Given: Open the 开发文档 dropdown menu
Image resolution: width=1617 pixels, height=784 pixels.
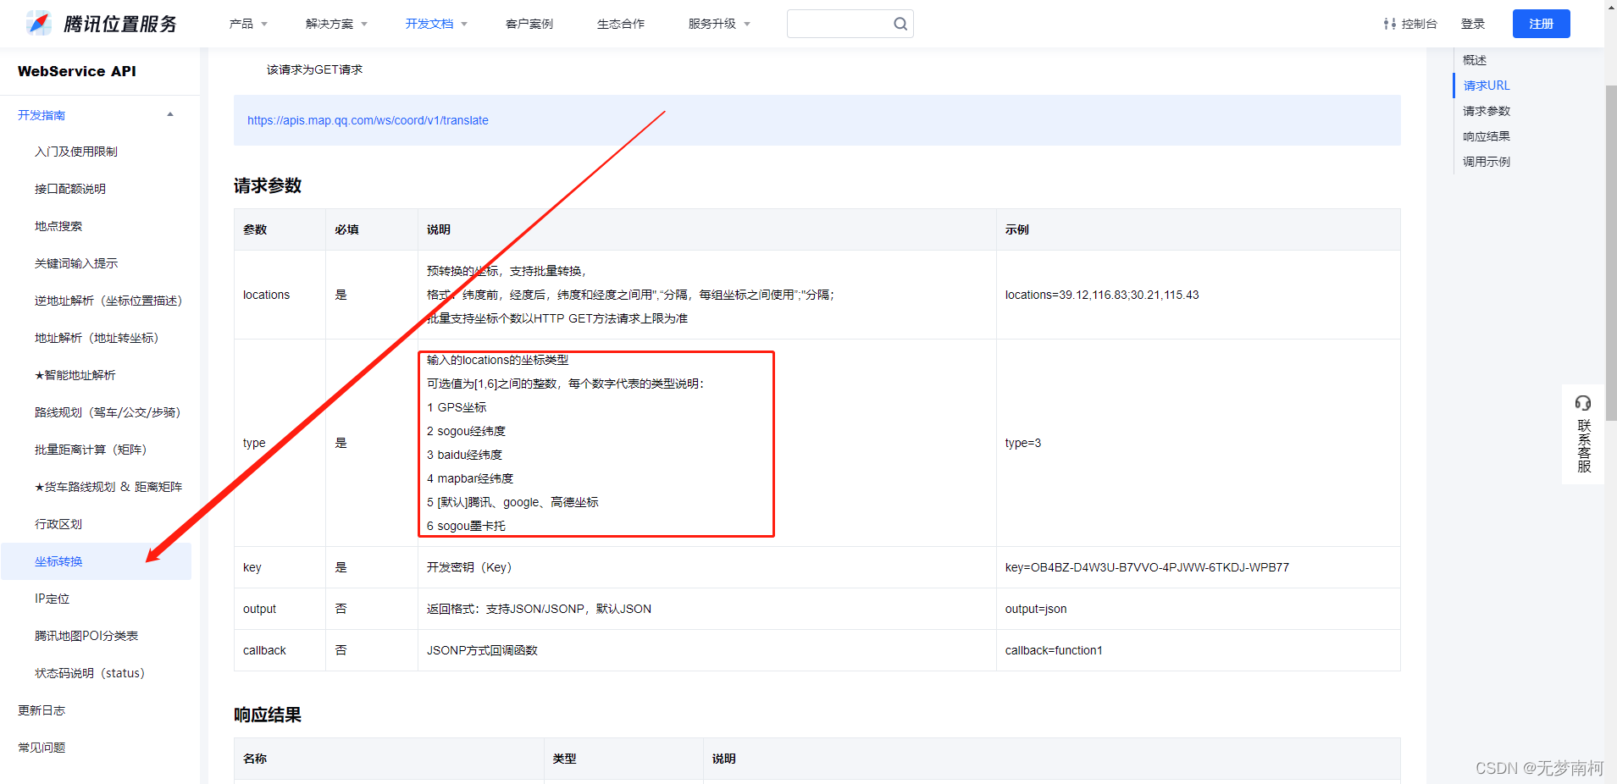Looking at the screenshot, I should click(x=436, y=24).
